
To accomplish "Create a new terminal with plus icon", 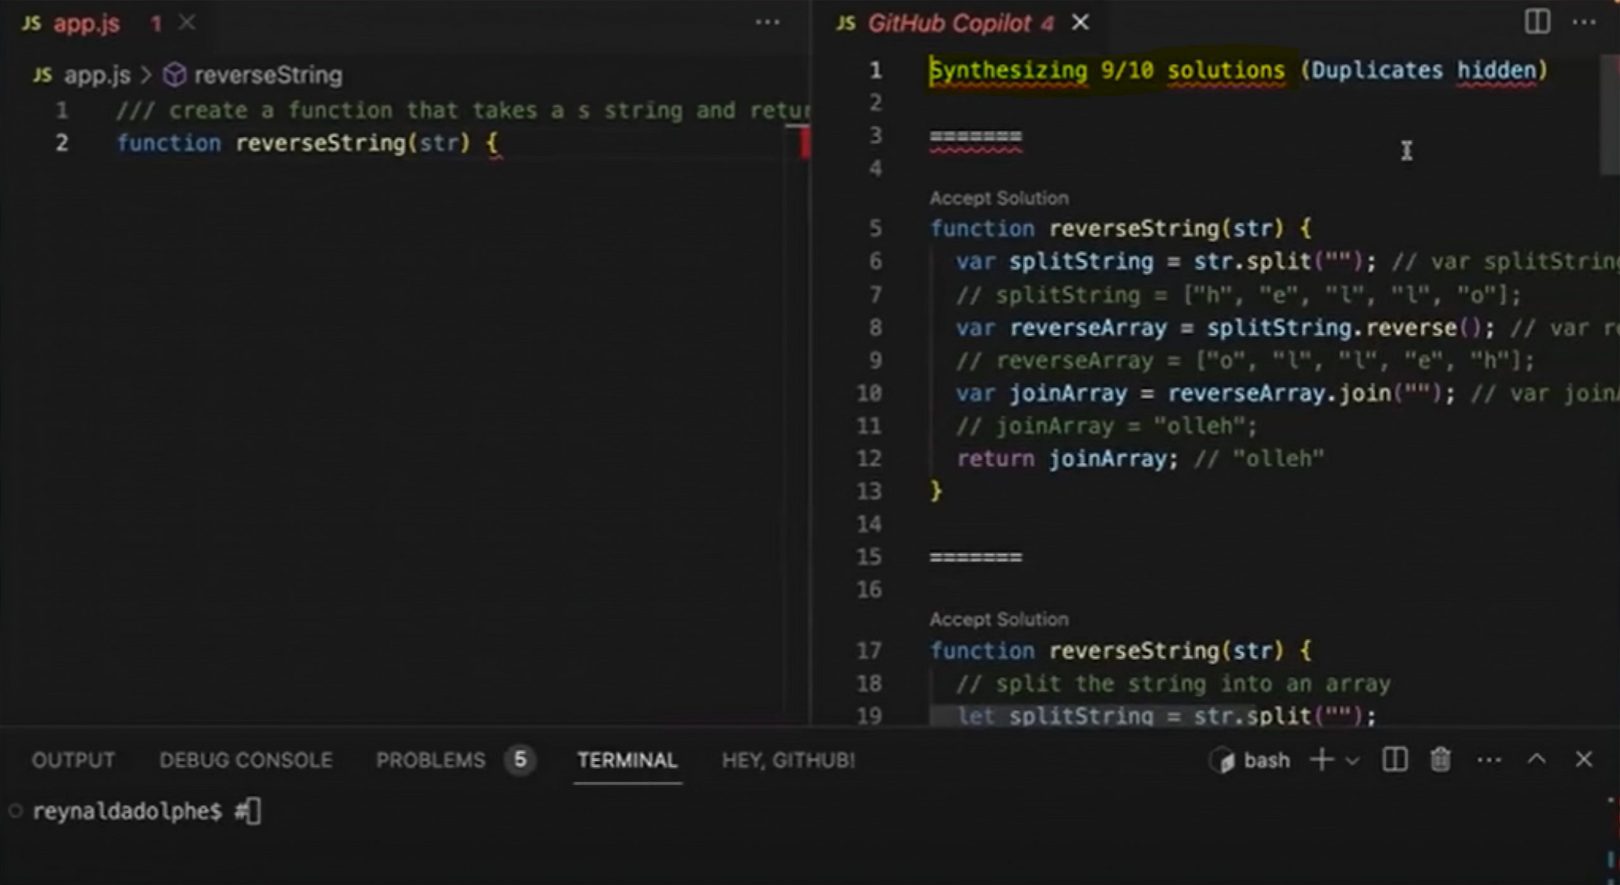I will click(1322, 759).
